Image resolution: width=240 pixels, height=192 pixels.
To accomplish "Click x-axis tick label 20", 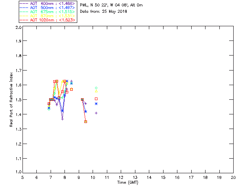I will point(233,177).
